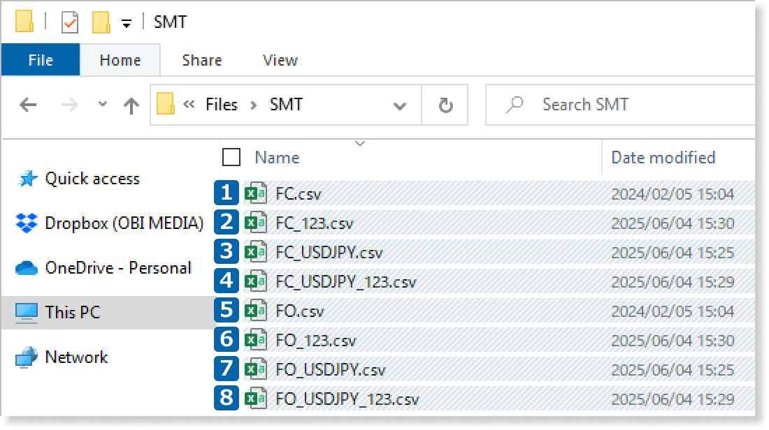The image size is (769, 430).
Task: Switch to the View ribbon tab
Action: (280, 61)
